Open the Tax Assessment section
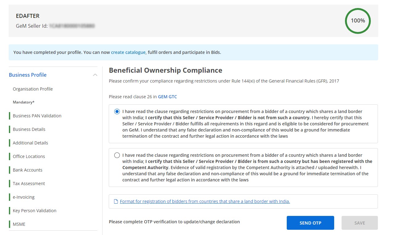The image size is (393, 235). pos(29,184)
